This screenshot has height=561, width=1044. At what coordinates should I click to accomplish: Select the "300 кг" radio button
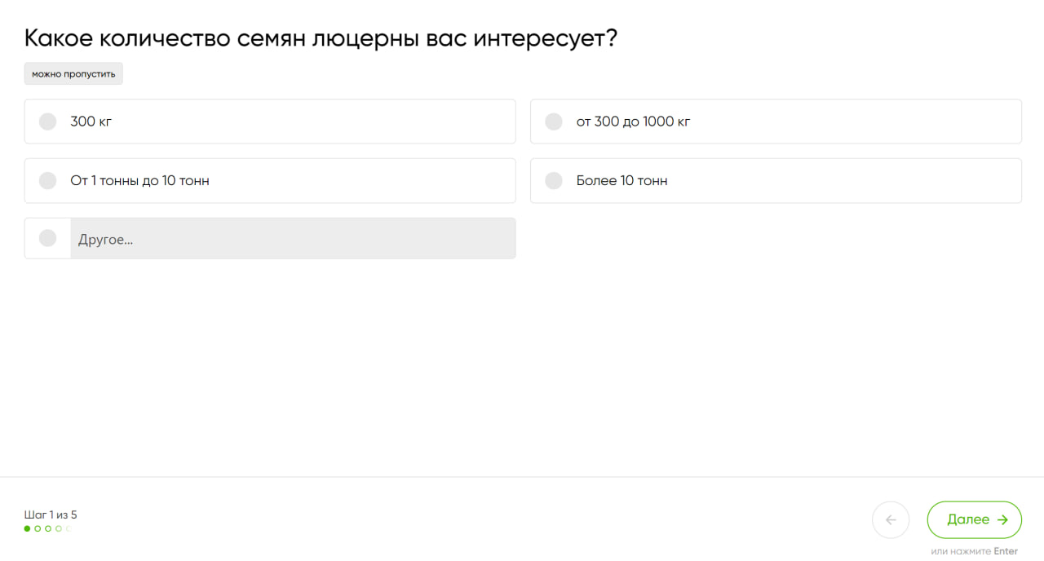pyautogui.click(x=48, y=121)
